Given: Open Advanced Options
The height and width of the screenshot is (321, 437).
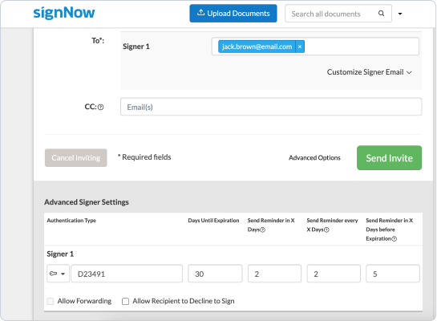Looking at the screenshot, I should tap(314, 158).
